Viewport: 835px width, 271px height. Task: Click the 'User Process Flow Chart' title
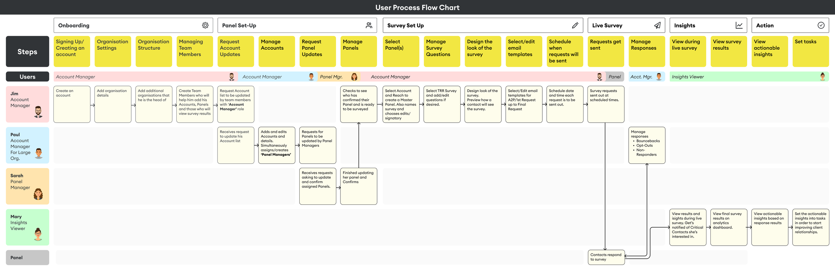click(417, 7)
